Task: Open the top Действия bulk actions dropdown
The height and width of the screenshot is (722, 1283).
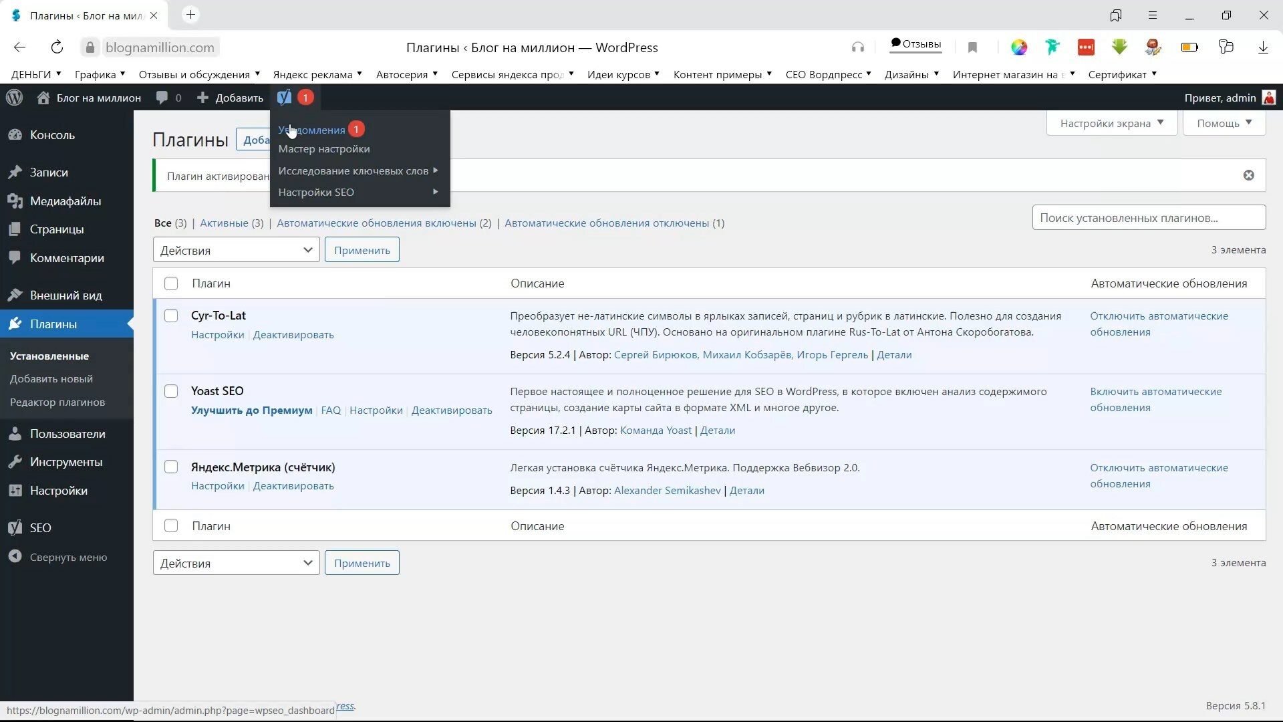Action: point(237,250)
